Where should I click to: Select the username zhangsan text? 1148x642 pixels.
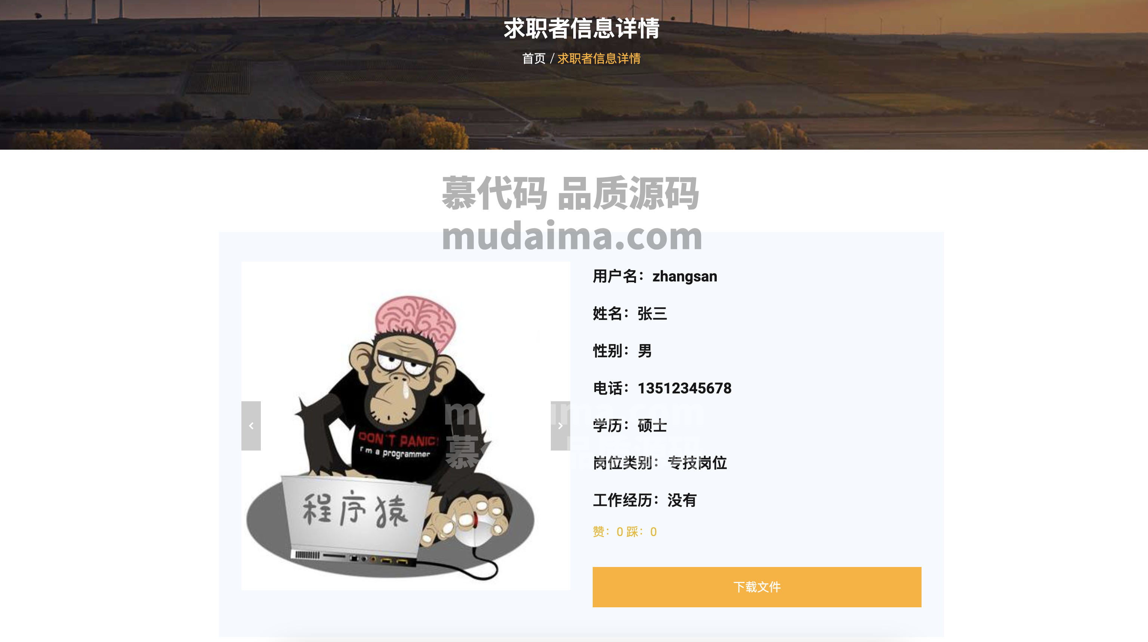point(685,276)
